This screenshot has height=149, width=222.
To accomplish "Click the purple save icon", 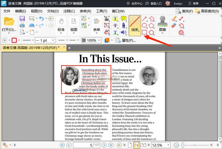I will point(22,19).
